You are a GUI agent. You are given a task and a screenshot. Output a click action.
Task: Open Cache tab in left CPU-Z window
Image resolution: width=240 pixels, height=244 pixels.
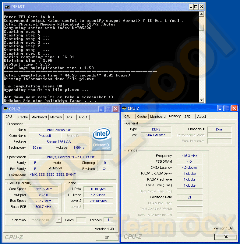(23, 117)
